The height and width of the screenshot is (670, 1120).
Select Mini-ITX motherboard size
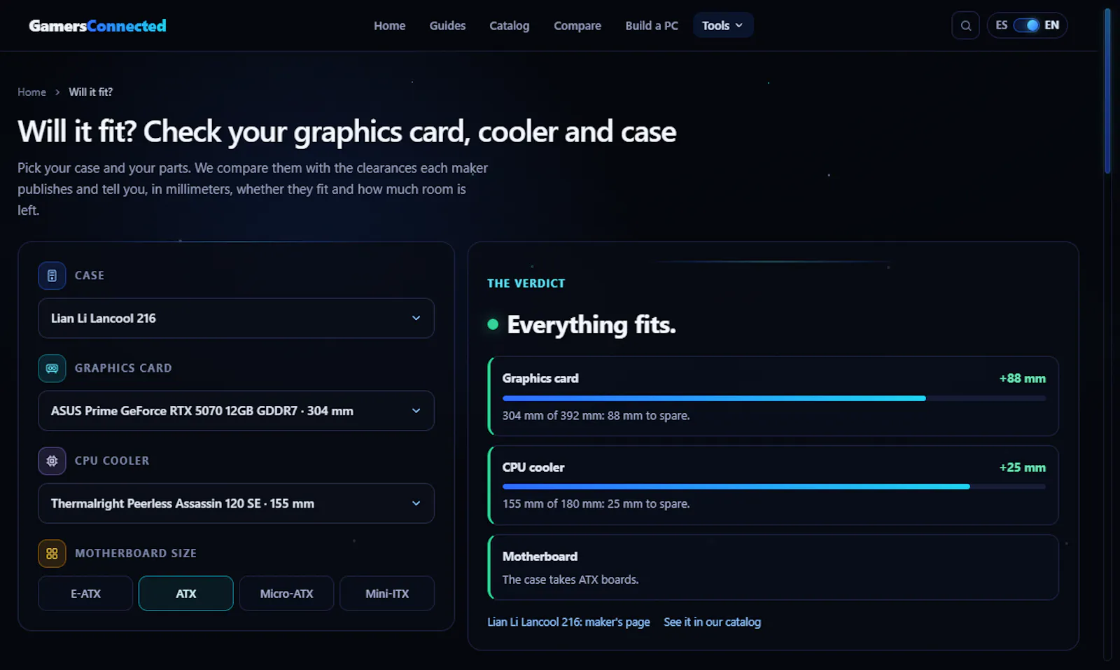387,594
